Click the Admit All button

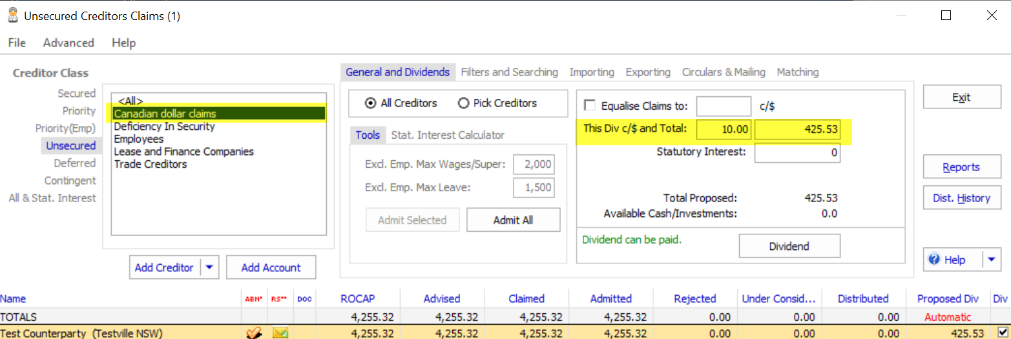click(513, 220)
